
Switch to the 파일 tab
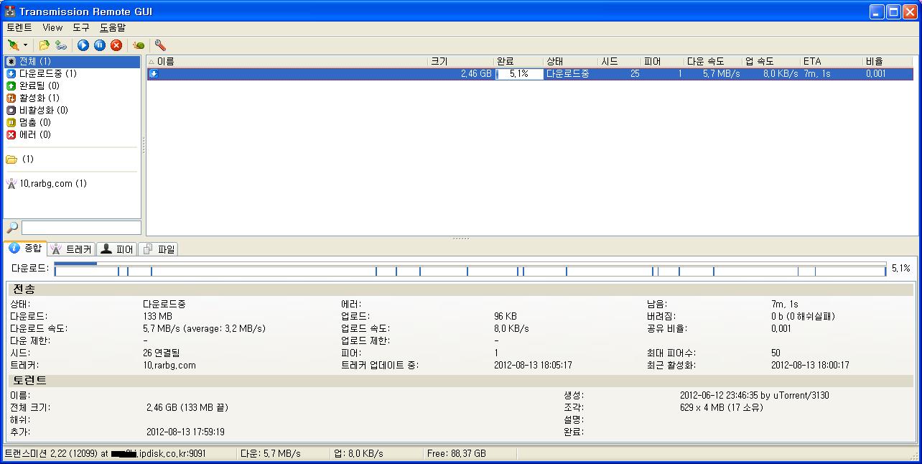click(x=158, y=249)
